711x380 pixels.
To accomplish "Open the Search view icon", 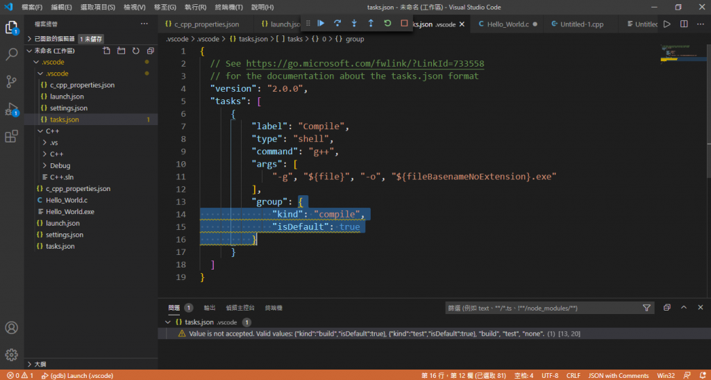I will (11, 54).
